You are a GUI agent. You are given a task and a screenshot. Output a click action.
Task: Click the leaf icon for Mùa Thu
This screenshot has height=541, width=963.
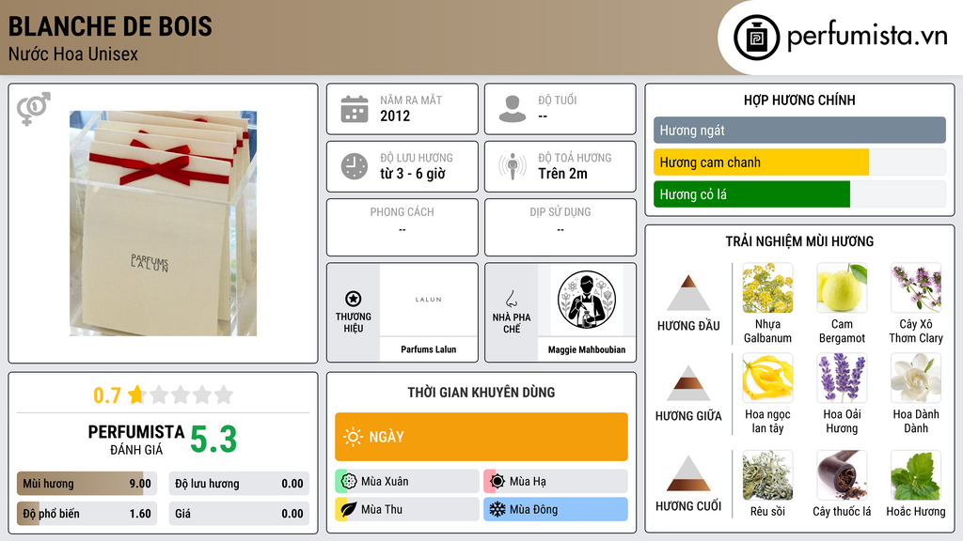[x=349, y=509]
